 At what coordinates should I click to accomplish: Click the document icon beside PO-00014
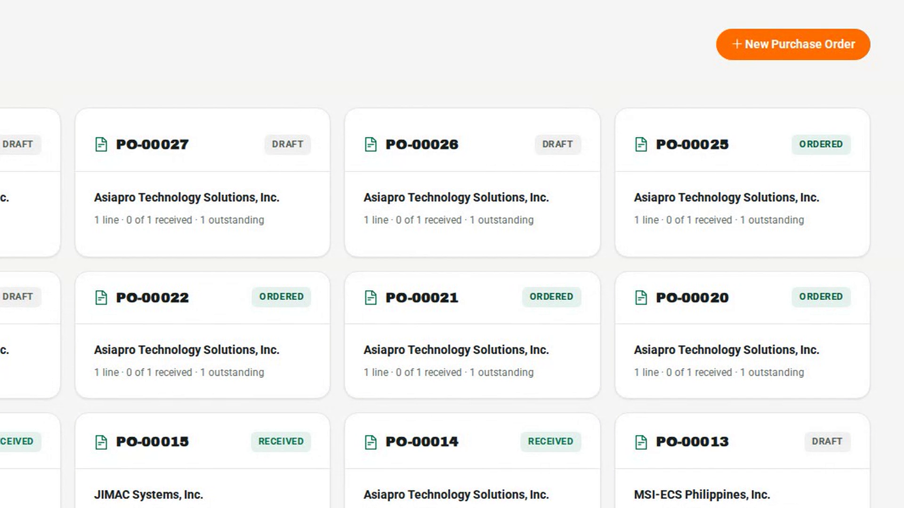[x=371, y=442]
